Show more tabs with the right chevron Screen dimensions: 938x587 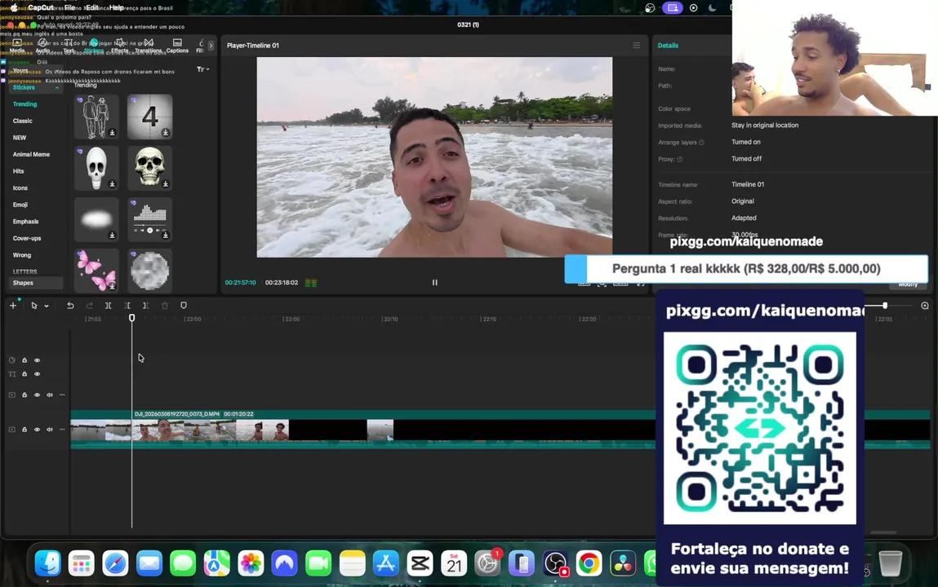pyautogui.click(x=211, y=46)
